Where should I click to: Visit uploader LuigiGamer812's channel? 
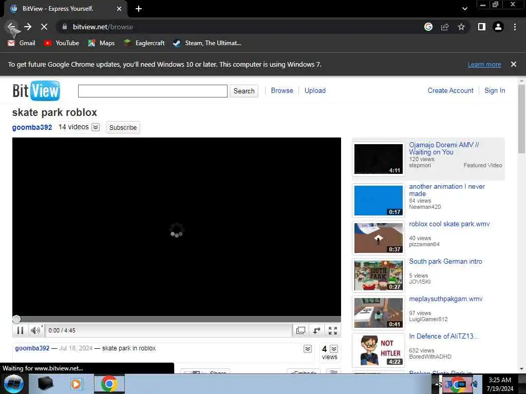pyautogui.click(x=428, y=319)
